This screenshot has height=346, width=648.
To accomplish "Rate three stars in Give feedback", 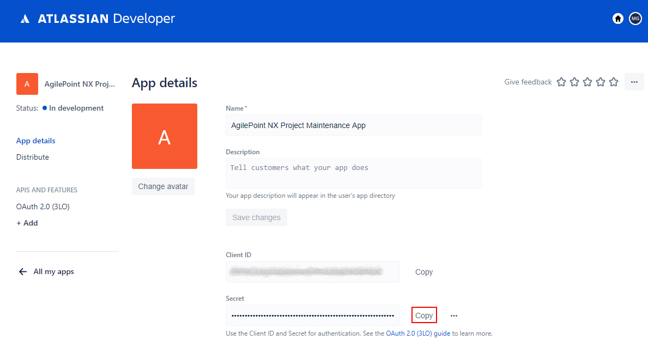I will (x=588, y=82).
